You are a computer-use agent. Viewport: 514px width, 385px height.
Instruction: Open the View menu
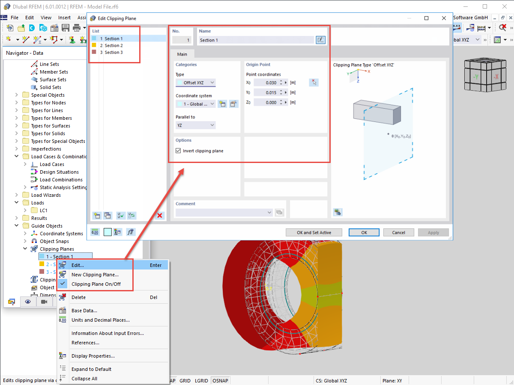(46, 18)
